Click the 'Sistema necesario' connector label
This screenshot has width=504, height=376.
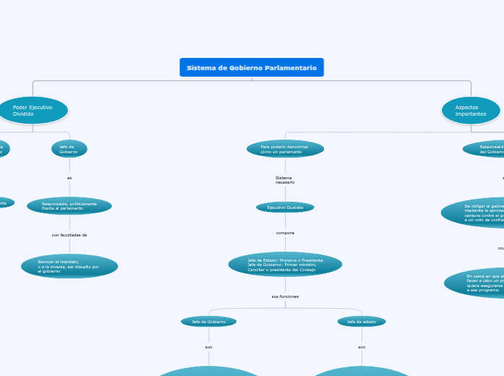click(x=285, y=180)
